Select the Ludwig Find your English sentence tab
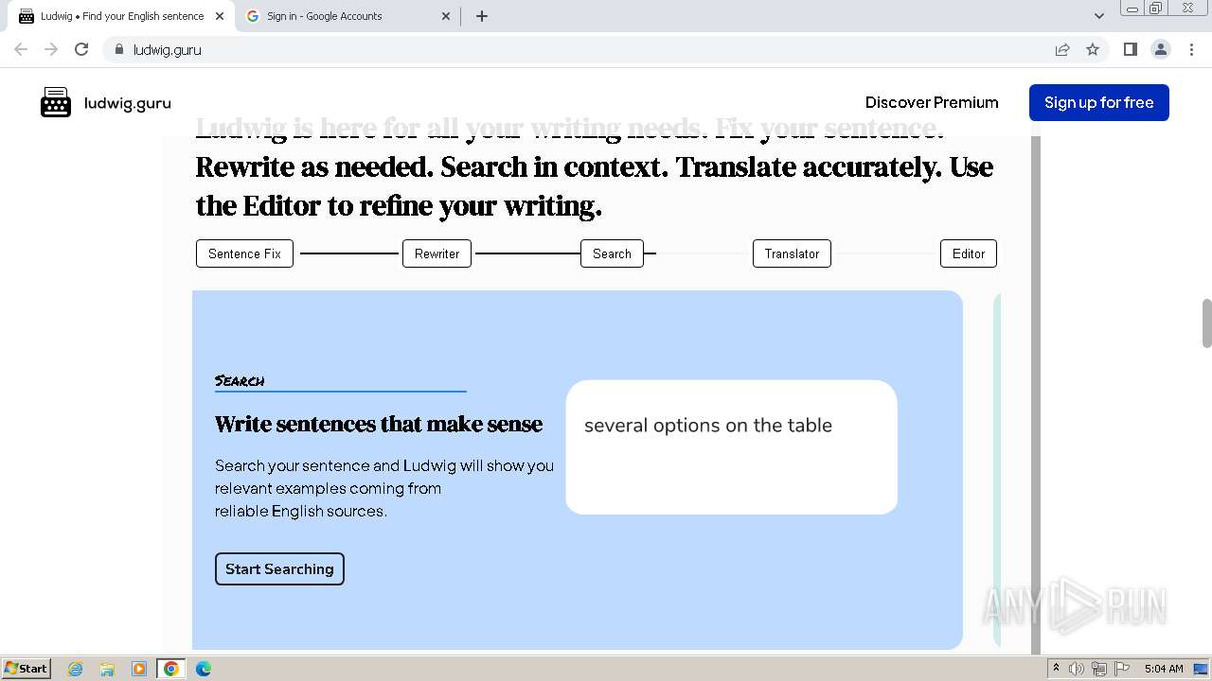Screen dimensions: 1212x681 [x=121, y=16]
